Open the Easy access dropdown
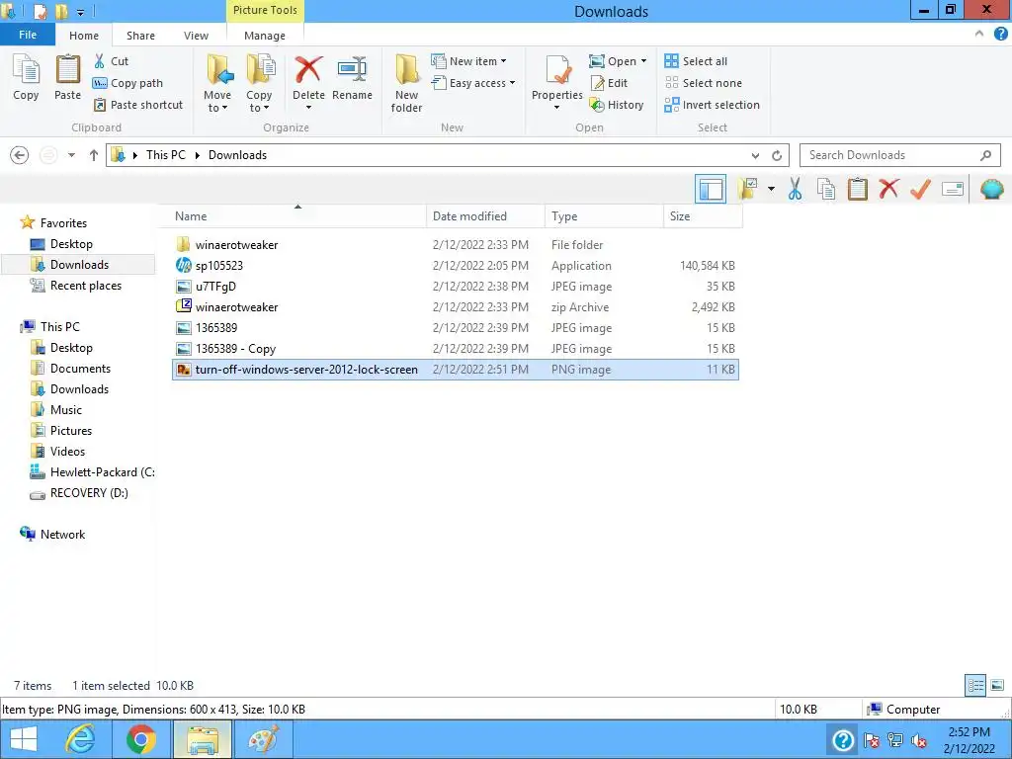Screen dimensions: 1012x759 pyautogui.click(x=473, y=83)
